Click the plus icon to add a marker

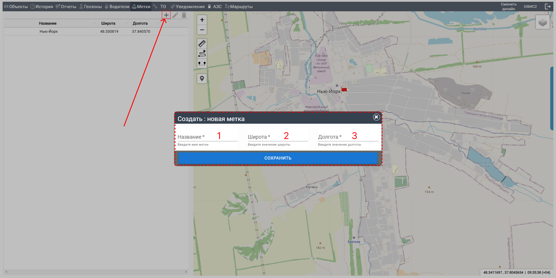pos(166,15)
